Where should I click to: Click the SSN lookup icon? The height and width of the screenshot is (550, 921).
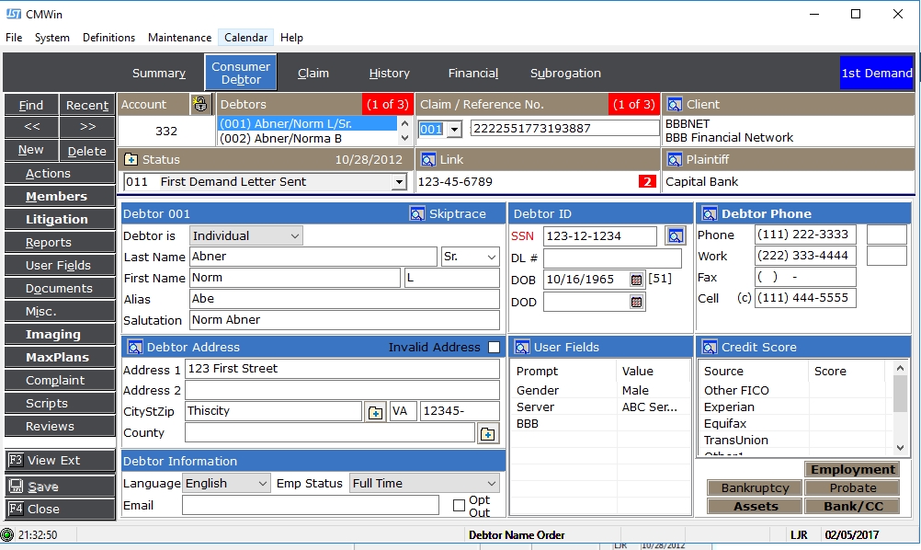coord(675,236)
